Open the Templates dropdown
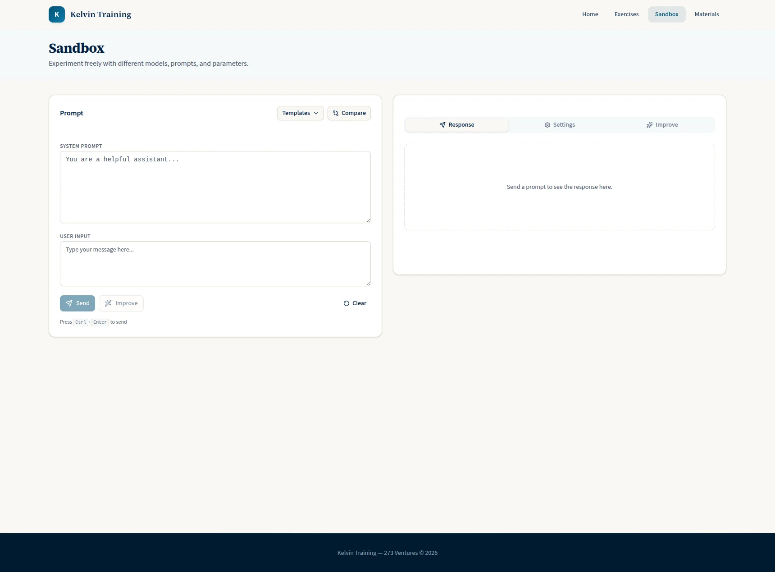Viewport: 775px width, 572px height. pos(300,113)
